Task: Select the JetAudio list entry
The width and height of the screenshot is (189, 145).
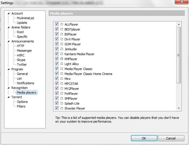Action: (71, 49)
